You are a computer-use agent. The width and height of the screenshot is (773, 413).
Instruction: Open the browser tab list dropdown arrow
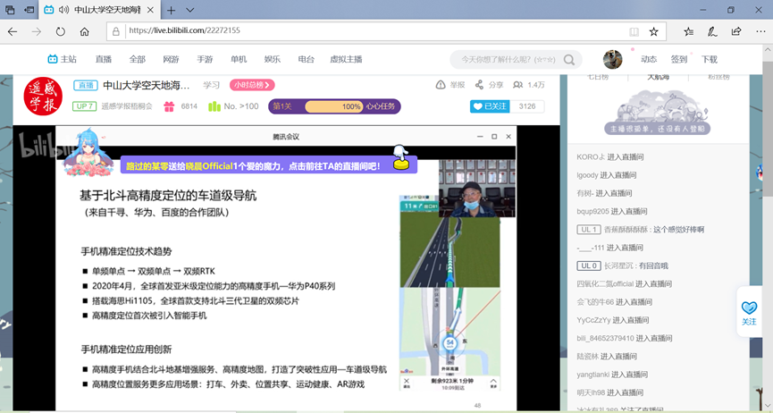click(x=190, y=10)
